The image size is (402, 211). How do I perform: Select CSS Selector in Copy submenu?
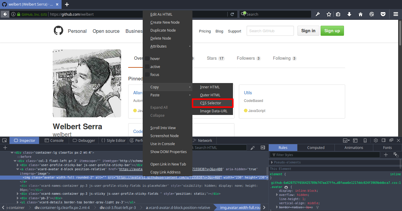pos(213,103)
